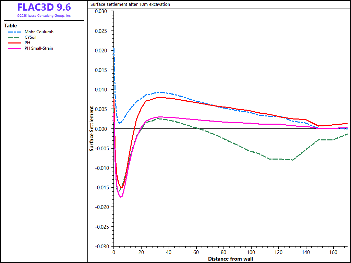Screen dimensions: 351x263
Task: Click the green dashed CYSoil line sample
Action: 14,38
